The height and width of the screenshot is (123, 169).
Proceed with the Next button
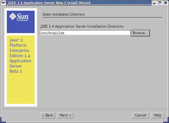65,115
